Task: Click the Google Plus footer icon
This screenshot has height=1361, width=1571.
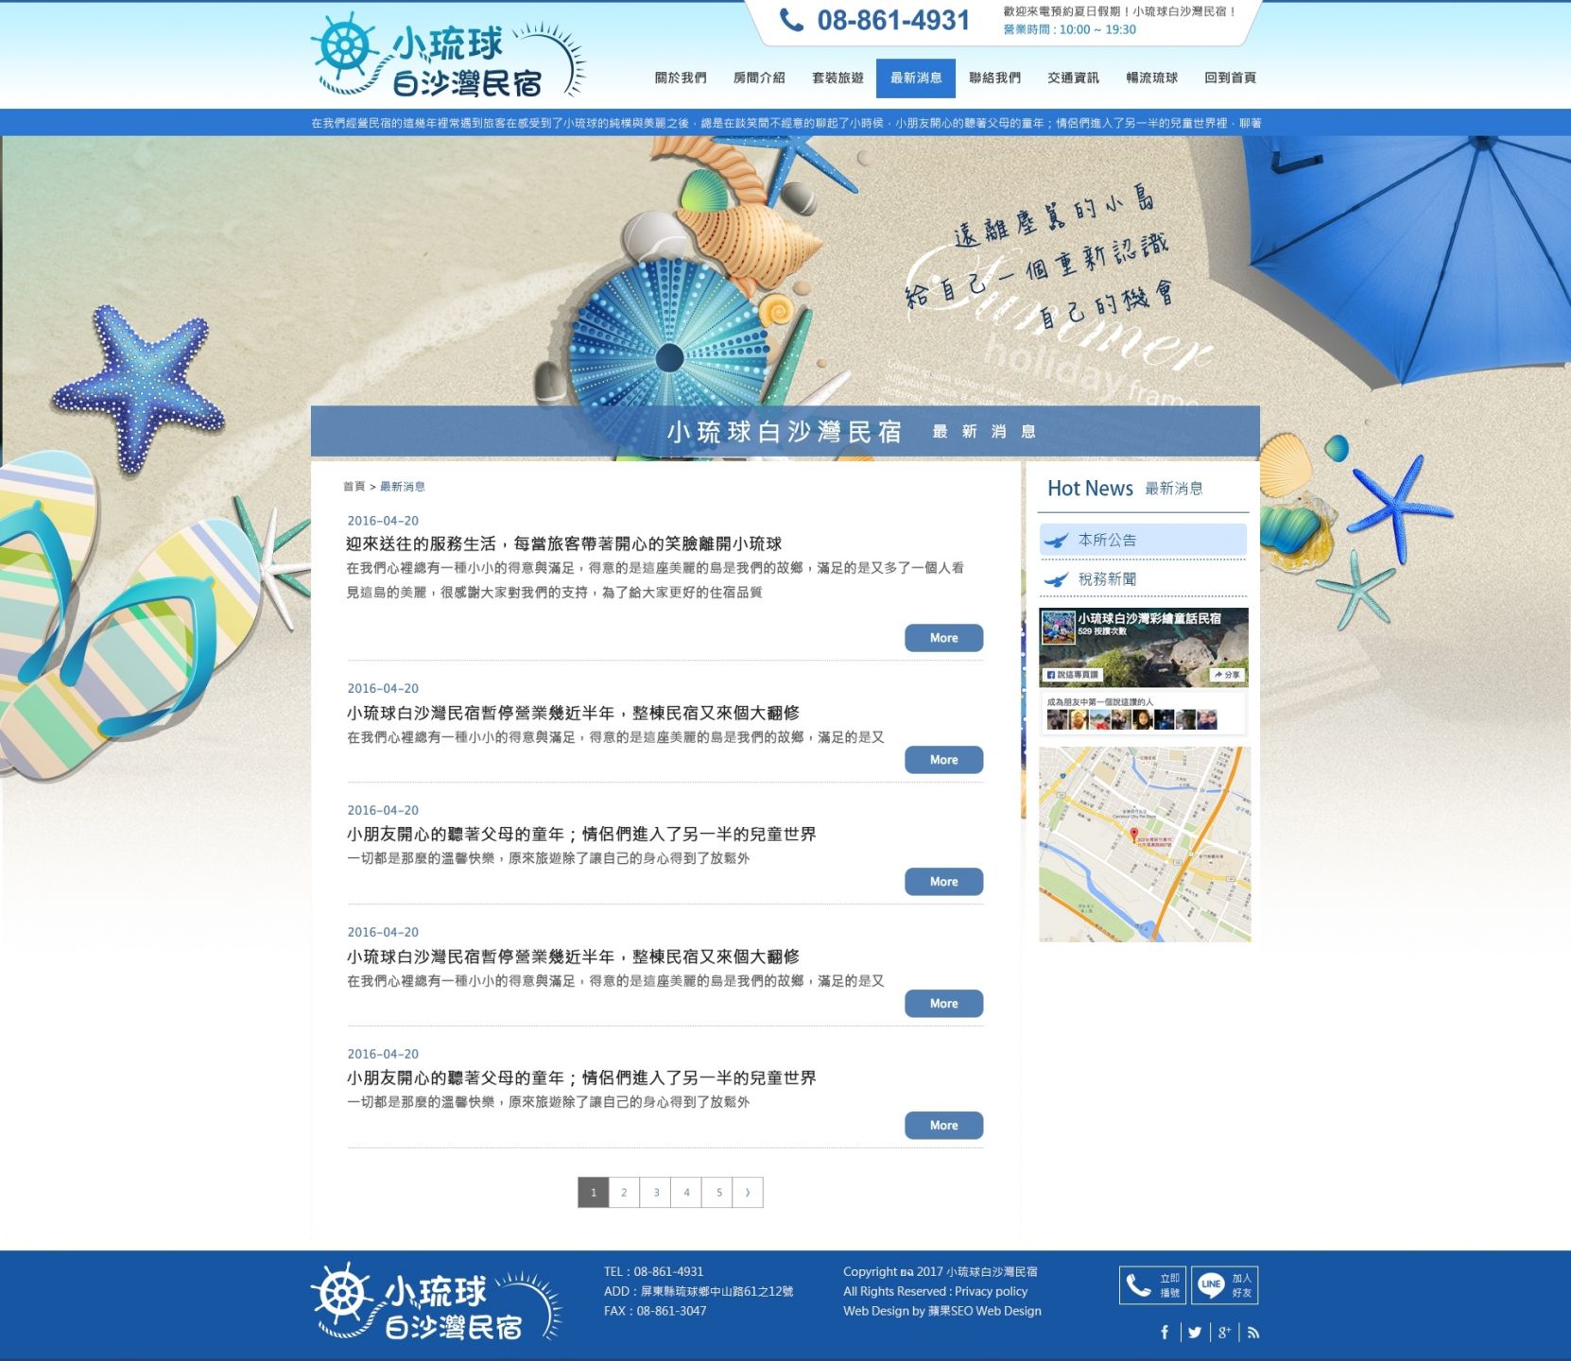Action: (1224, 1333)
